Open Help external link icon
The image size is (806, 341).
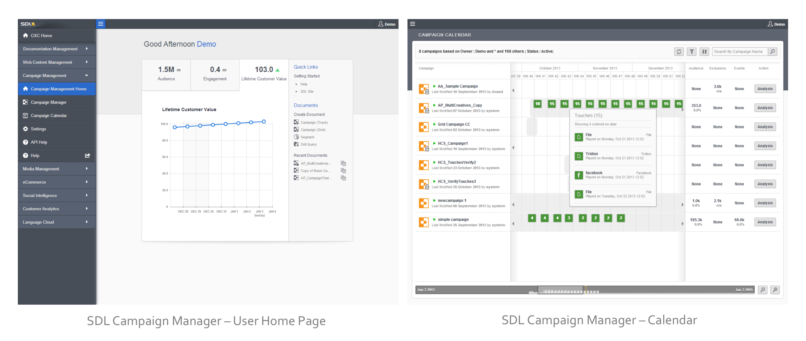click(x=87, y=155)
